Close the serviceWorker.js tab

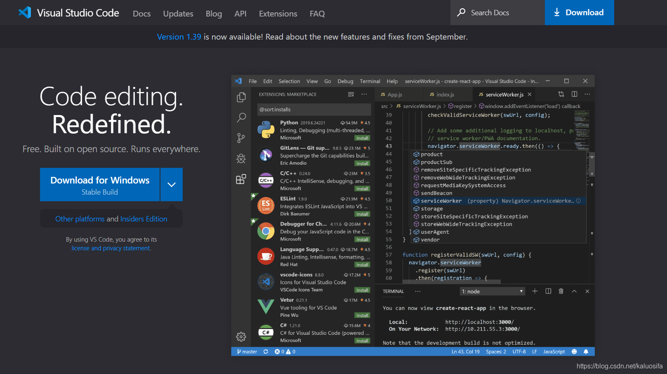point(530,94)
